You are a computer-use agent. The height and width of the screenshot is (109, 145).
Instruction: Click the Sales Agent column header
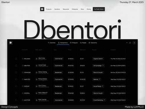coord(39,50)
